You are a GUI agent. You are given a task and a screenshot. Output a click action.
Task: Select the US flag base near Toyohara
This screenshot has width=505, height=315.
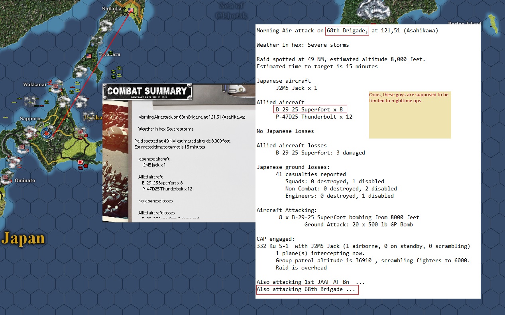point(89,56)
